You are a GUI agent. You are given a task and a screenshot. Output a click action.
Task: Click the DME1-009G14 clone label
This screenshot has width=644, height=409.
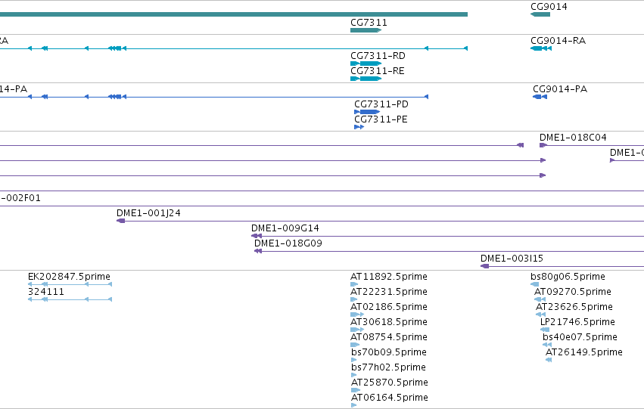click(285, 228)
